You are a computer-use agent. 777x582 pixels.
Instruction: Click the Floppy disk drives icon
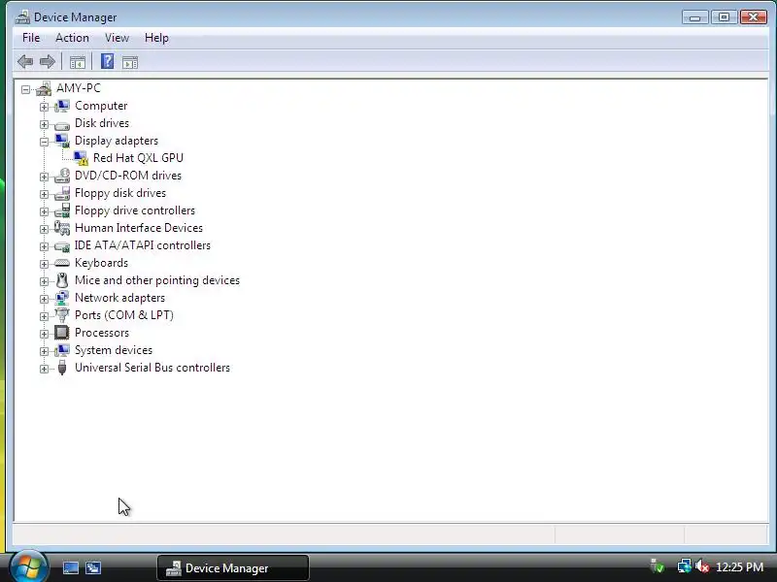coord(62,193)
